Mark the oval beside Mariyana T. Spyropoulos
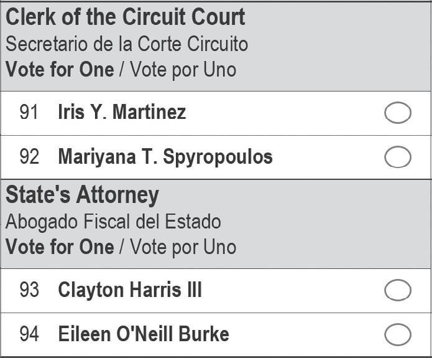The height and width of the screenshot is (358, 432). 398,158
